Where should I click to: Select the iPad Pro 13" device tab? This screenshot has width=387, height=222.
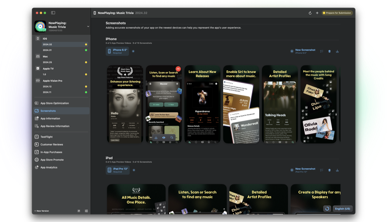click(x=118, y=170)
